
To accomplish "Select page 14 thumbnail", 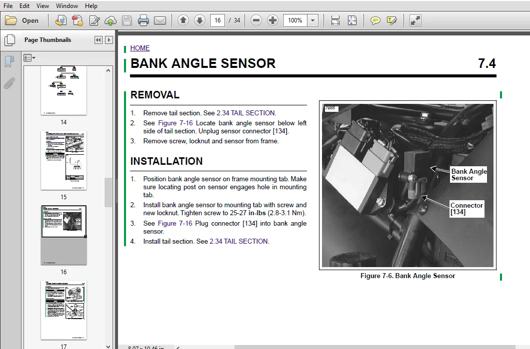I will pyautogui.click(x=63, y=90).
